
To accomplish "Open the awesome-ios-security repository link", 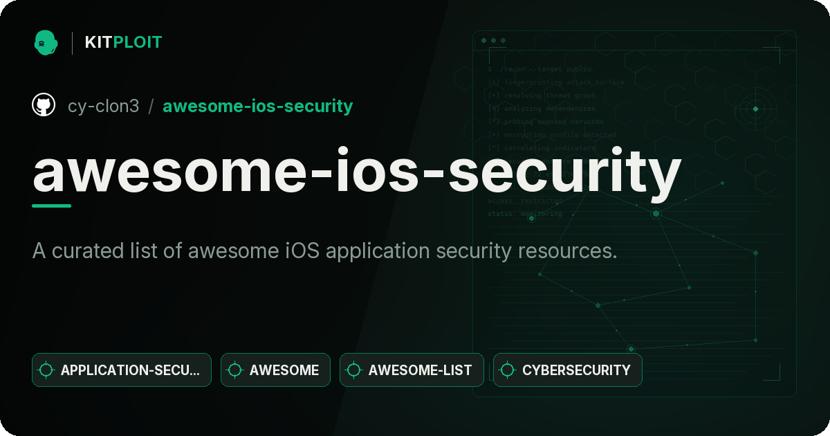I will pos(257,106).
